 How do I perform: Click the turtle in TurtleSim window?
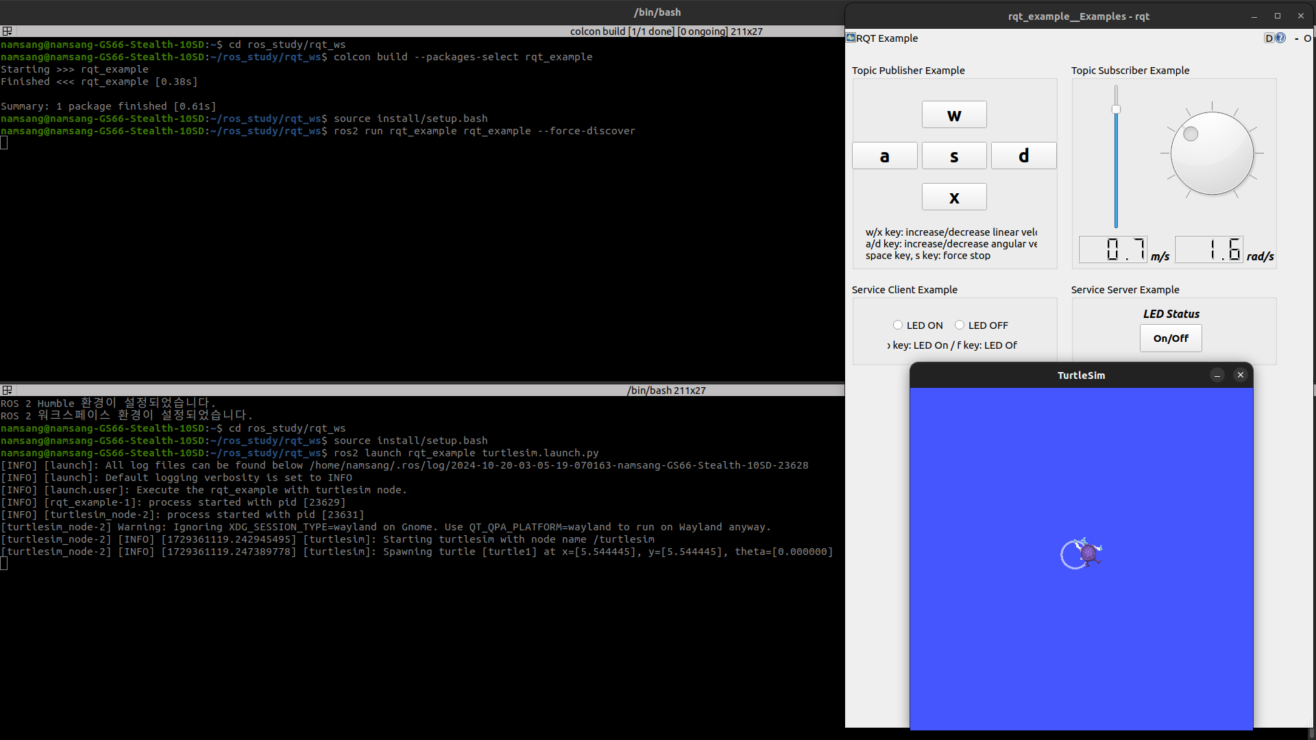[1088, 552]
